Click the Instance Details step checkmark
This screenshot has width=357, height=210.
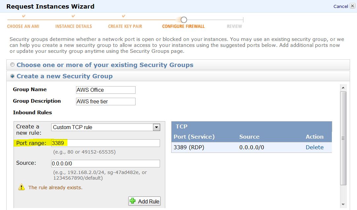(x=73, y=16)
